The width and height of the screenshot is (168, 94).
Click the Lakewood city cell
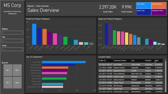coord(135,86)
